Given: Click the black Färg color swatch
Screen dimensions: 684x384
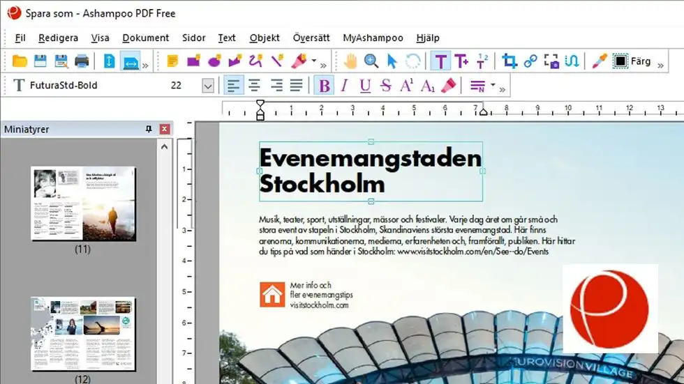Looking at the screenshot, I should (x=620, y=61).
